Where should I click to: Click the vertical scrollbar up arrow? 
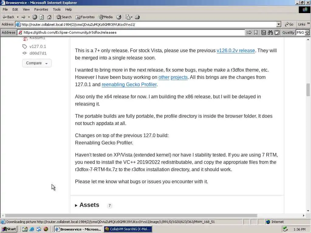pyautogui.click(x=308, y=40)
